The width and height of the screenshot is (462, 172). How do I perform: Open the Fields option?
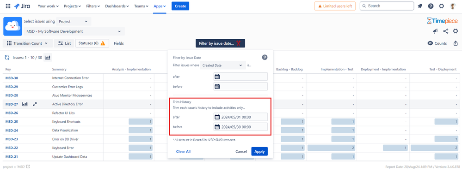[119, 43]
